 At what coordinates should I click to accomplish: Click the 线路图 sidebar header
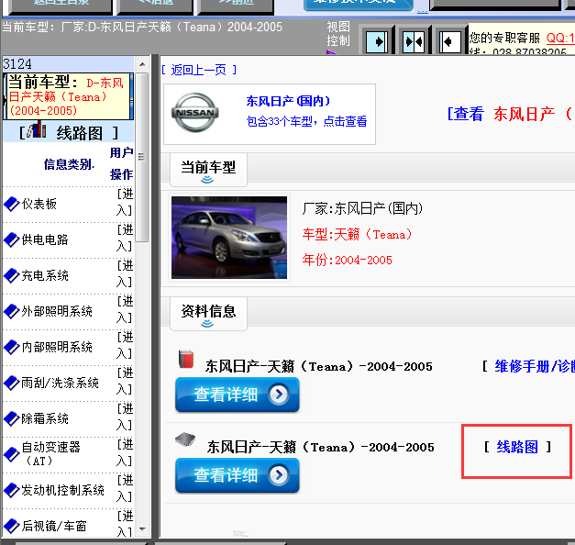tap(69, 132)
